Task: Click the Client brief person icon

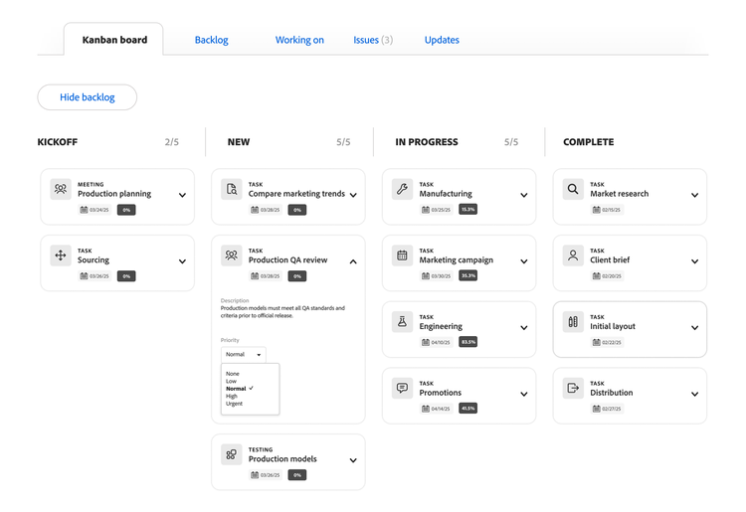Action: pos(573,256)
